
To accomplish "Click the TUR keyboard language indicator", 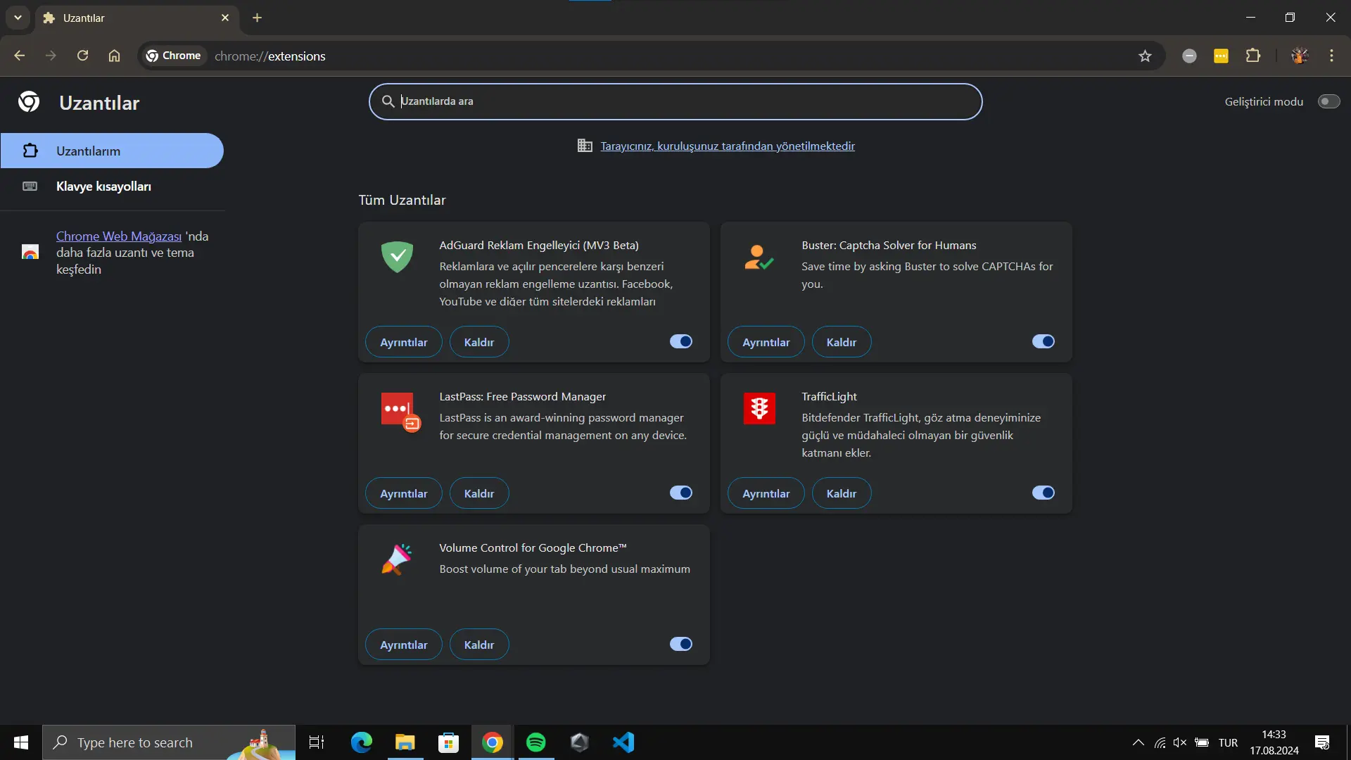I will [x=1228, y=742].
